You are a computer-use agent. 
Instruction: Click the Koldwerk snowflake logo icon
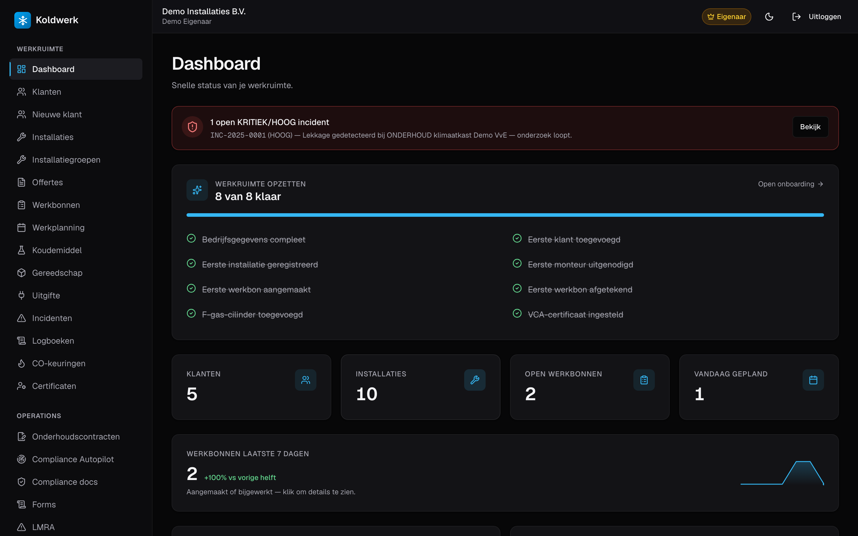tap(23, 20)
